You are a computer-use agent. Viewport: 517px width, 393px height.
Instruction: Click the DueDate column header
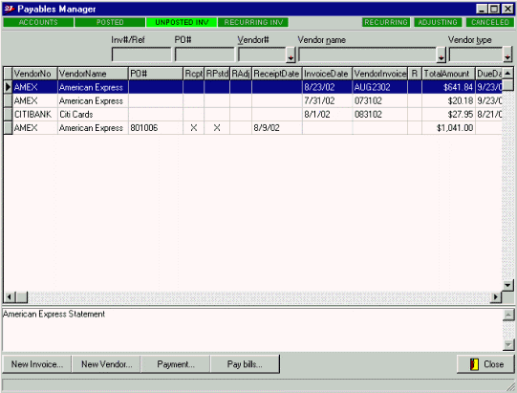coord(488,74)
